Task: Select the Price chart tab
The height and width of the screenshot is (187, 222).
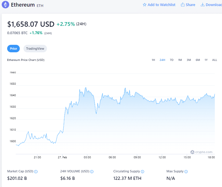Action: [13, 49]
